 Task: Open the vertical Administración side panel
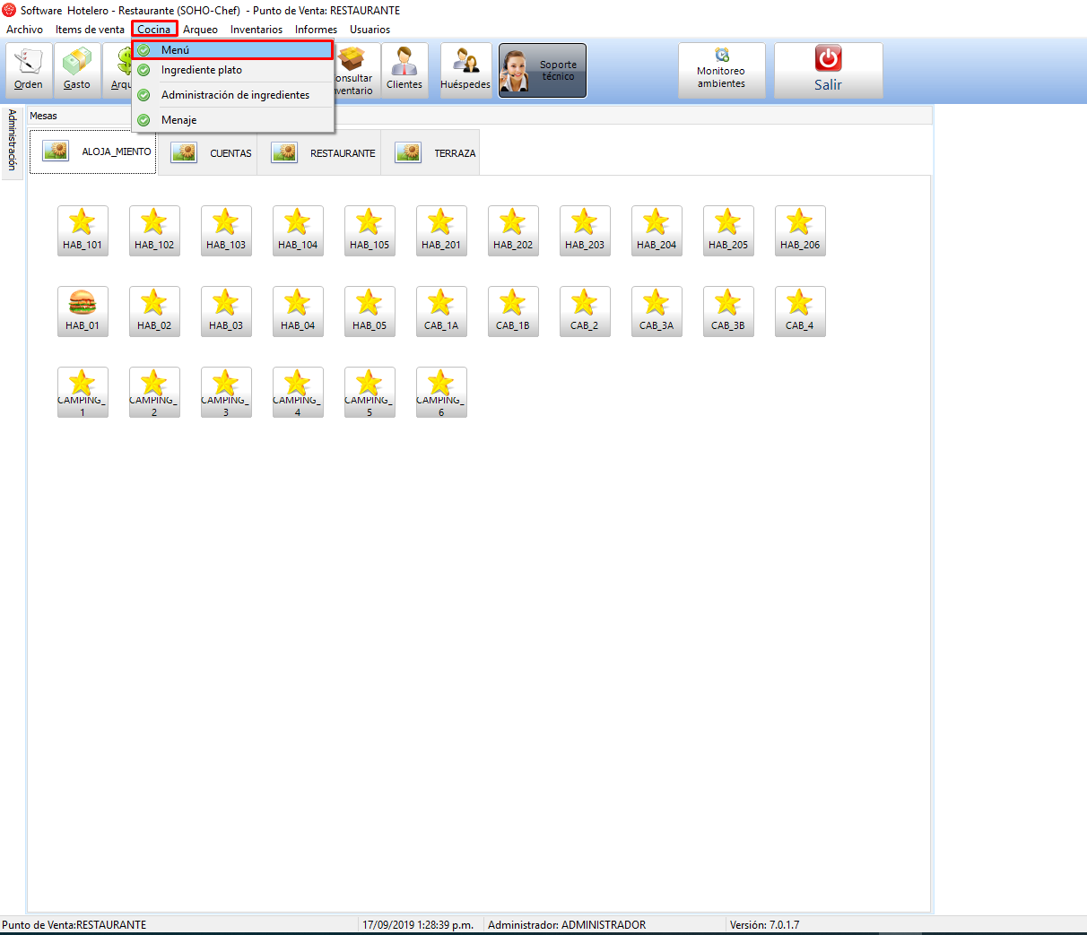[x=12, y=141]
